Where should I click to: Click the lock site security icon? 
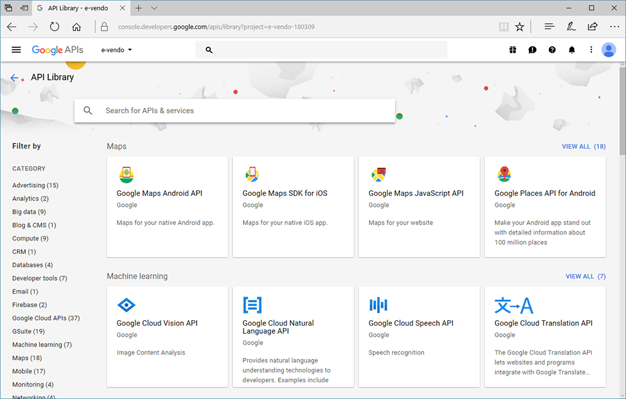coord(104,26)
